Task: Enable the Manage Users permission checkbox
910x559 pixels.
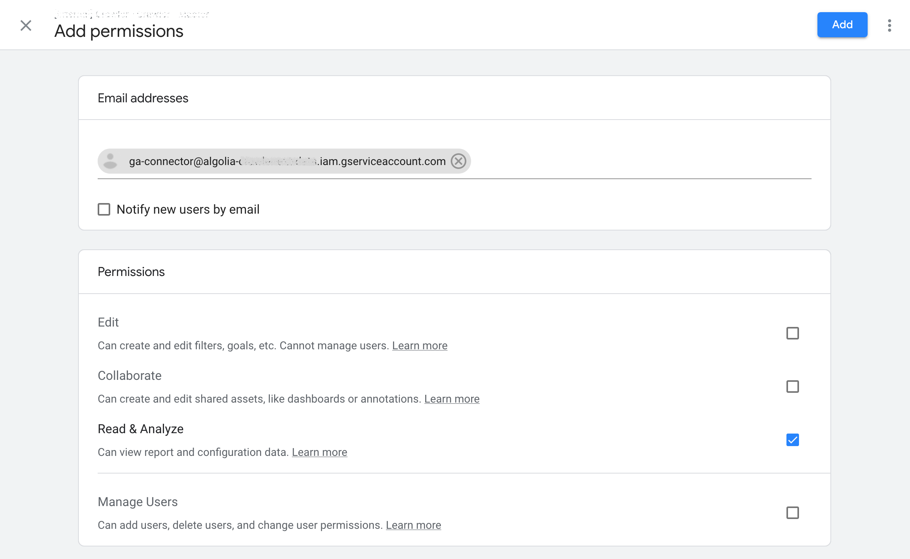Action: pyautogui.click(x=794, y=512)
